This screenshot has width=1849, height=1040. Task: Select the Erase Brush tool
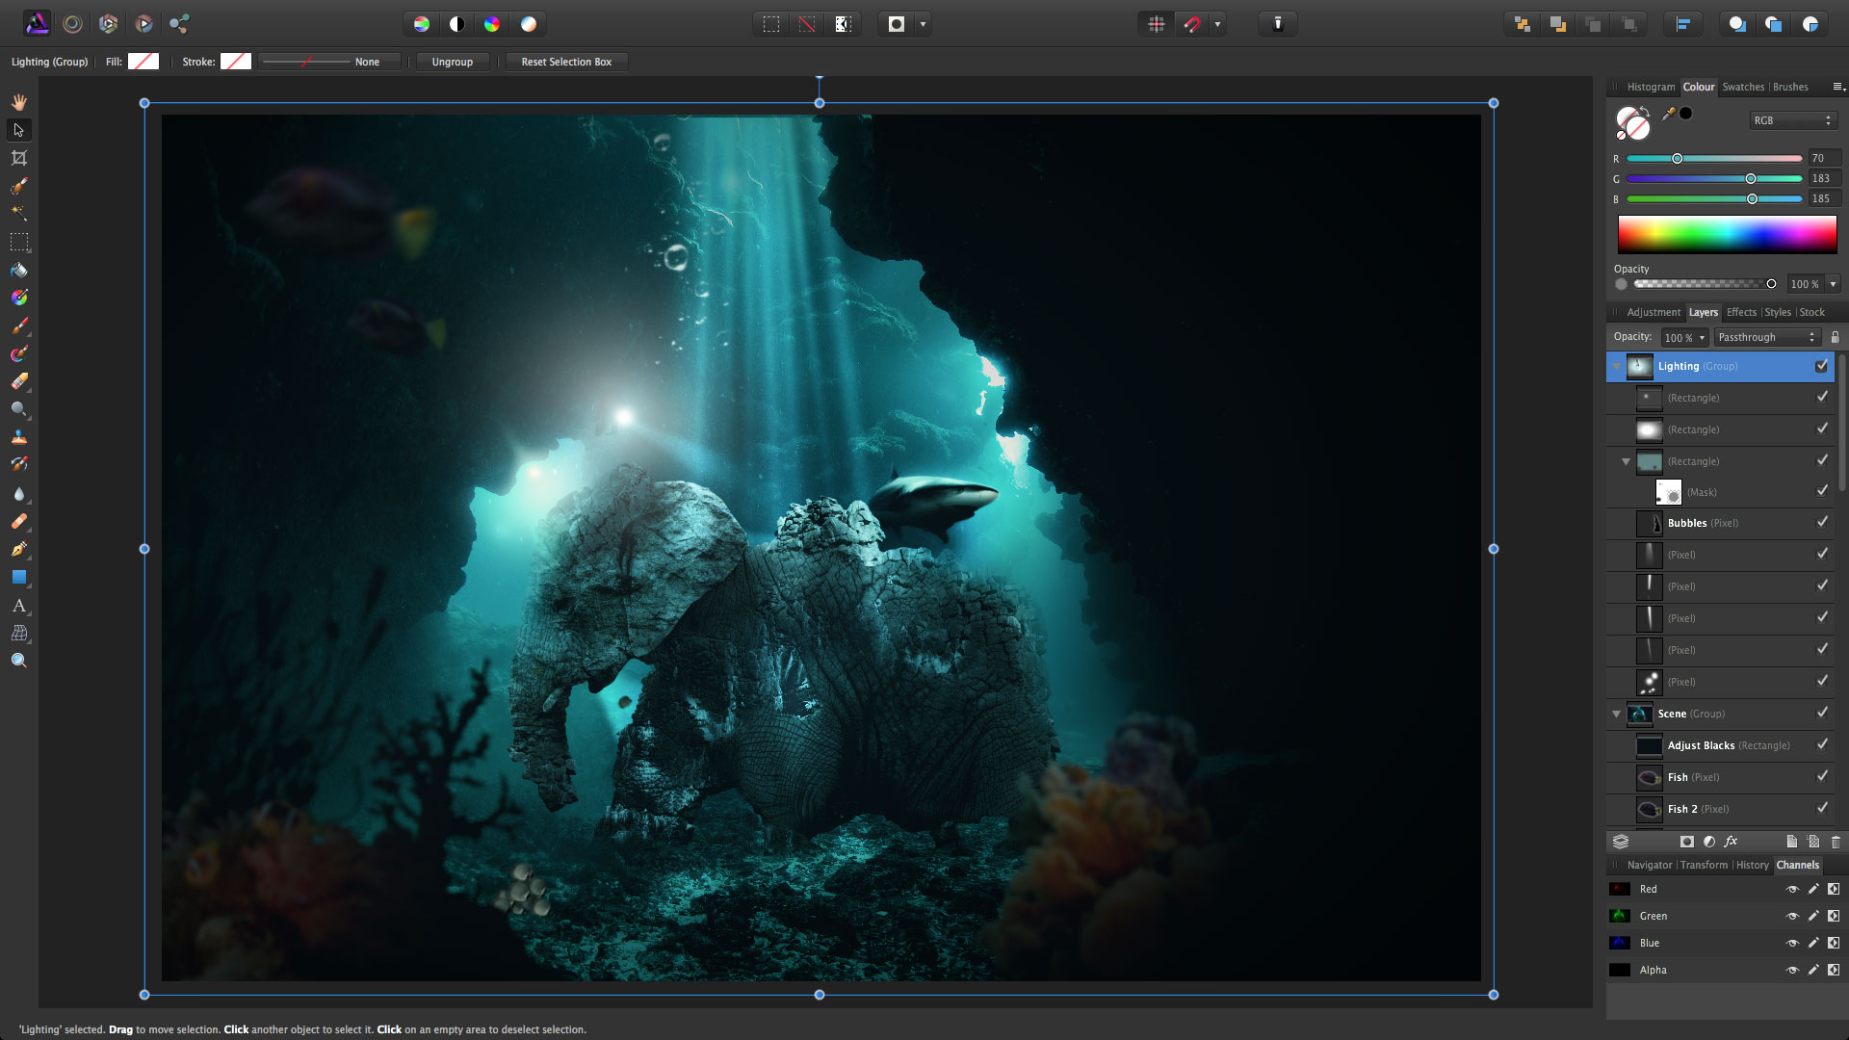tap(19, 381)
